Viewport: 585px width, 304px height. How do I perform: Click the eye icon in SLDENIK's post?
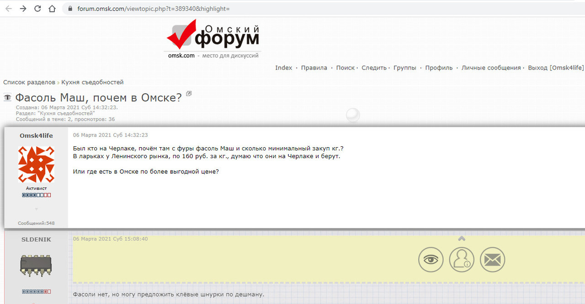431,260
